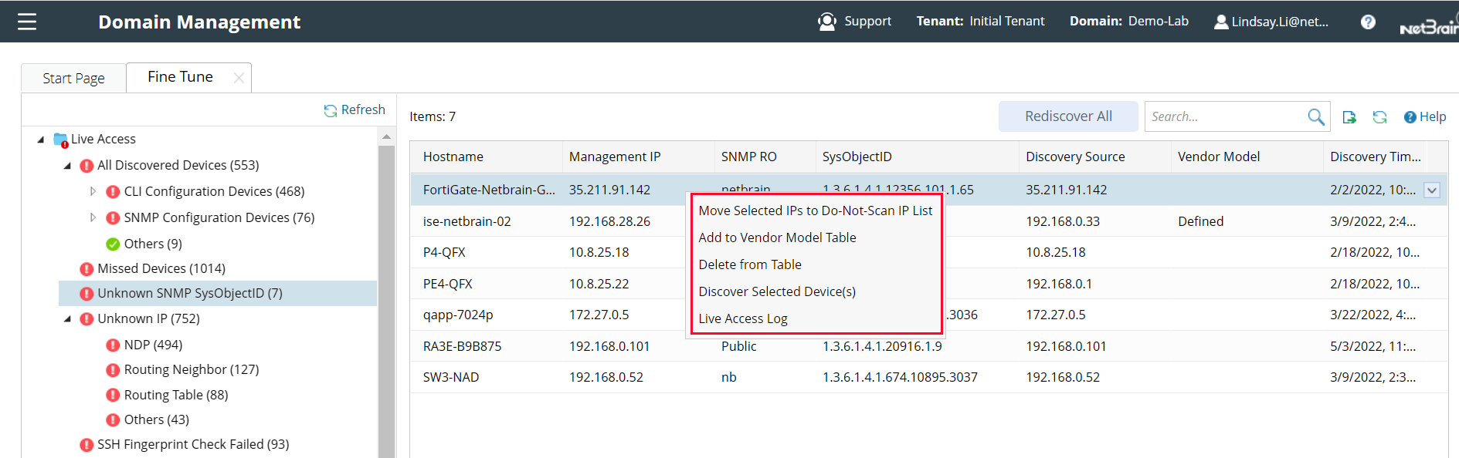Image resolution: width=1459 pixels, height=458 pixels.
Task: Open the hamburger main menu
Action: pos(27,22)
